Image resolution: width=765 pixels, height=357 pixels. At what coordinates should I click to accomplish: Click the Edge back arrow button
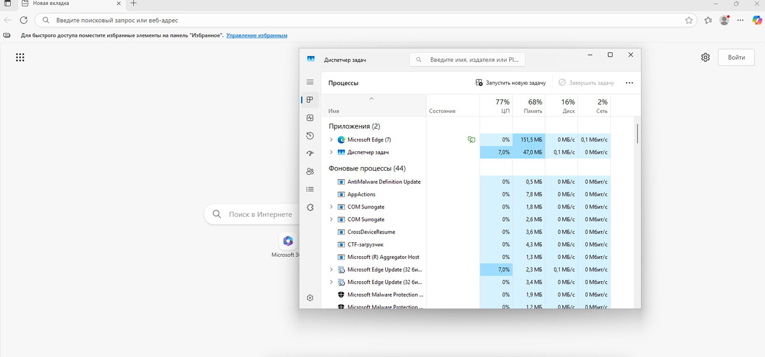8,20
